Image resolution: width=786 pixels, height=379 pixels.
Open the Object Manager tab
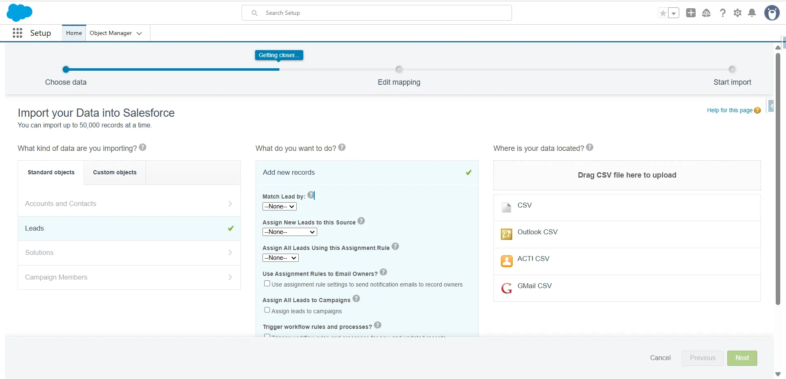click(x=111, y=33)
